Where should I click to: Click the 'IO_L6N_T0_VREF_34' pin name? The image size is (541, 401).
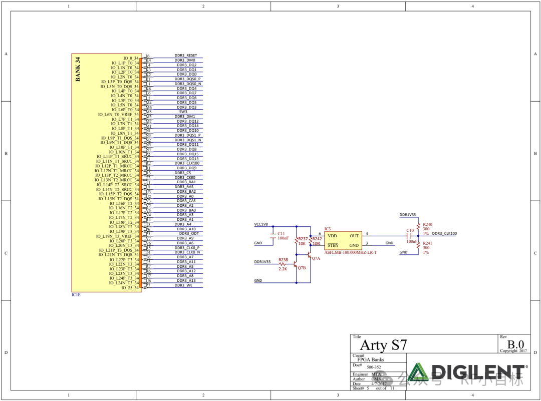click(x=118, y=115)
